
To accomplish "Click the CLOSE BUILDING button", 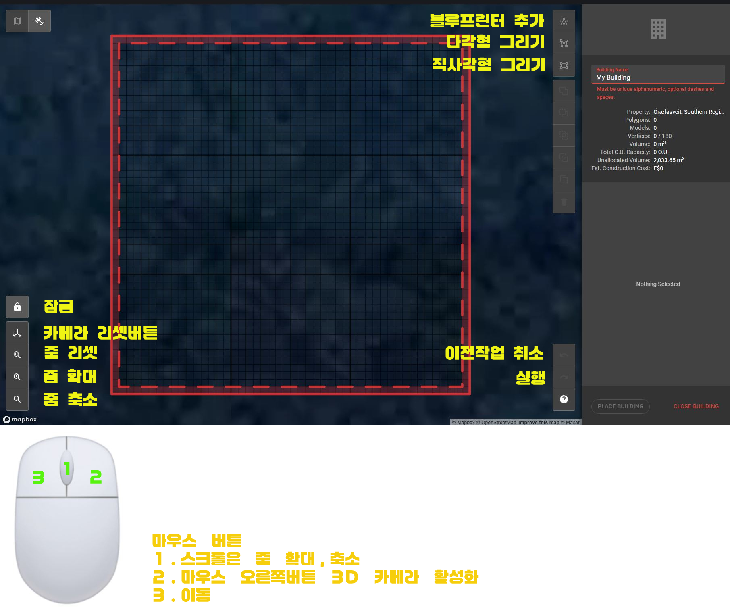I will pos(696,406).
